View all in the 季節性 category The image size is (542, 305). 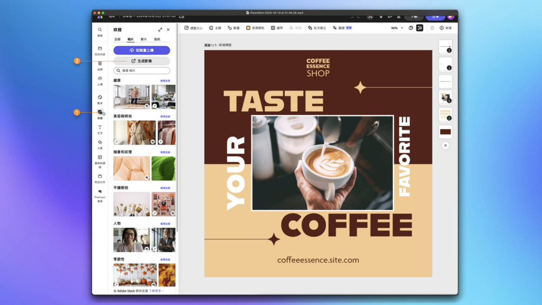[165, 259]
